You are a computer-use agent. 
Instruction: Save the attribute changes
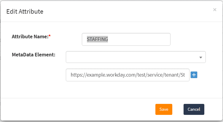[164, 109]
